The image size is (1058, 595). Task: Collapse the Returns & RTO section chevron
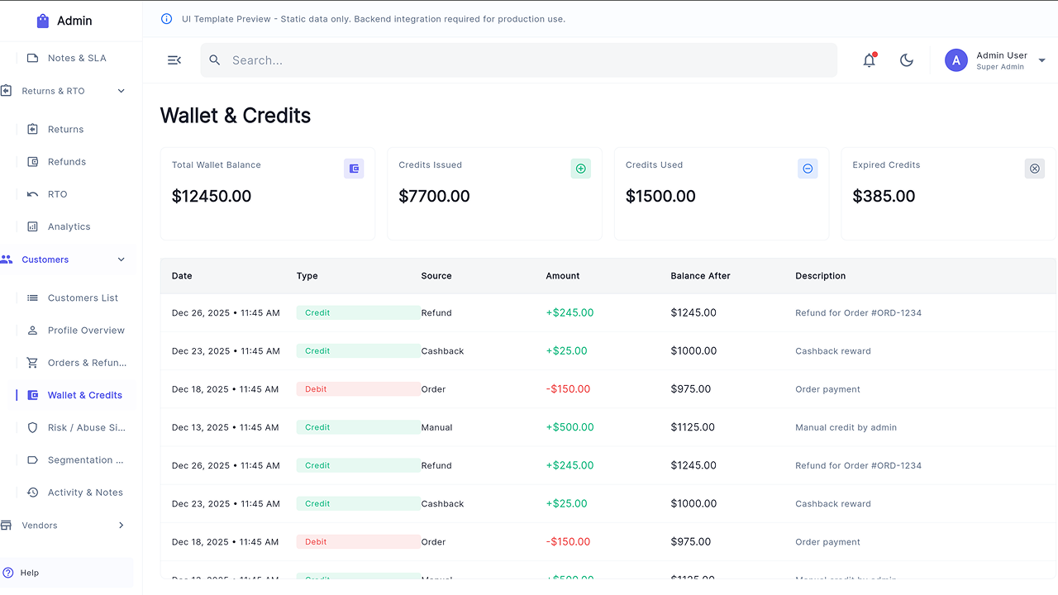coord(122,91)
